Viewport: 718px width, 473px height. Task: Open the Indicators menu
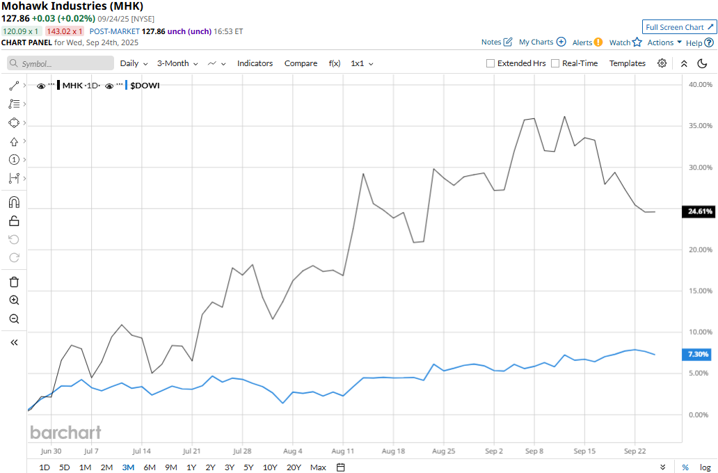255,63
